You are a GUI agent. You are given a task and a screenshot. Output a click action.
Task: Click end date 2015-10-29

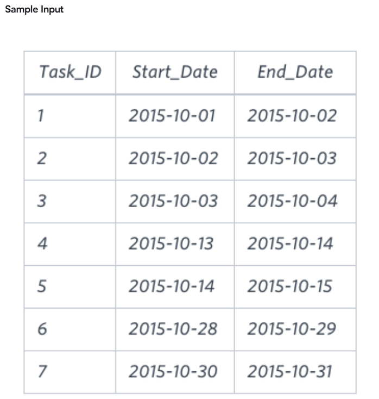tap(292, 329)
